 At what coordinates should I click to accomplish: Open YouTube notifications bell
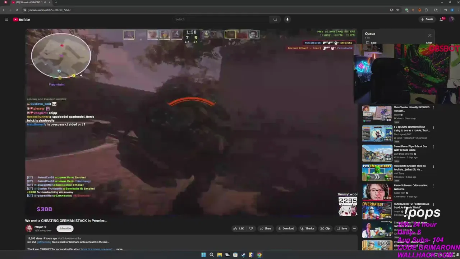point(441,19)
